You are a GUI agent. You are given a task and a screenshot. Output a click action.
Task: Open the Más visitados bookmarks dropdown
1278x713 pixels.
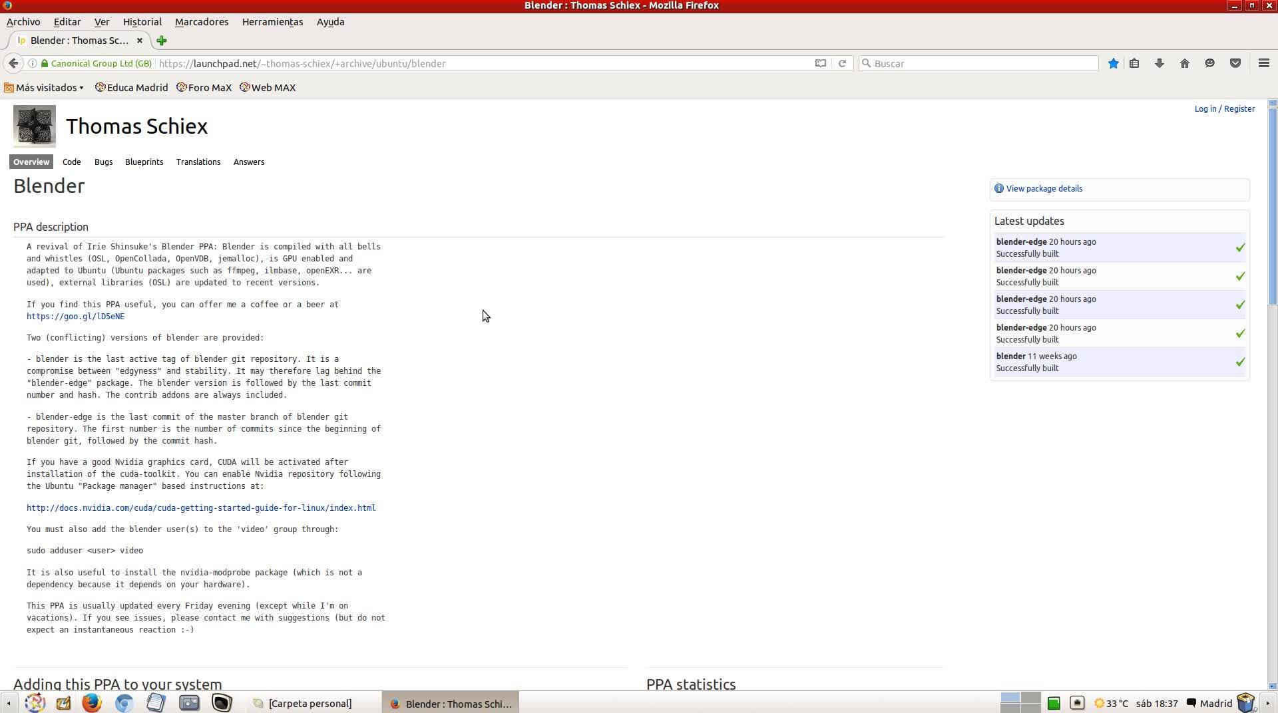[x=44, y=88]
